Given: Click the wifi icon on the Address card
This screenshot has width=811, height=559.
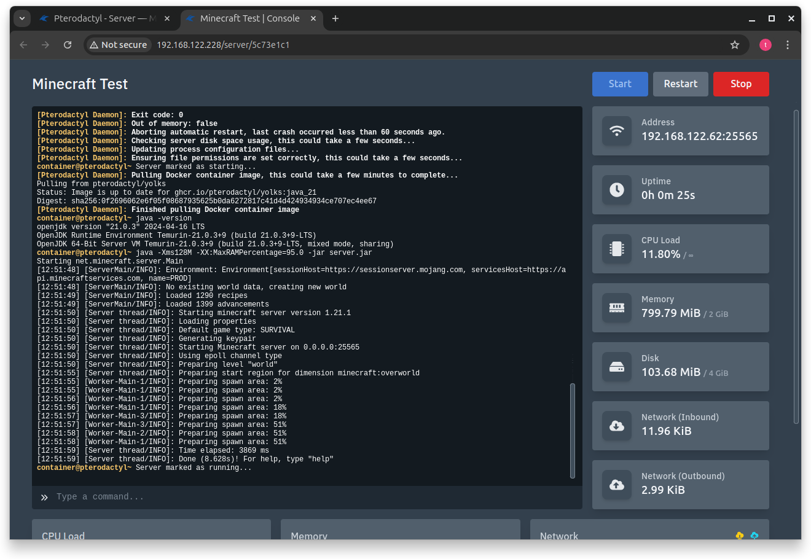Looking at the screenshot, I should 617,130.
